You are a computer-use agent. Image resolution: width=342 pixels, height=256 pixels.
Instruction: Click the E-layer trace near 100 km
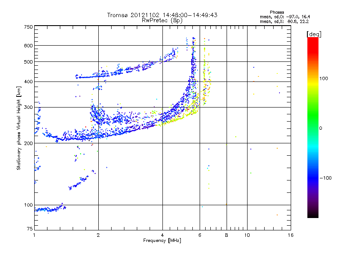[x=50, y=209]
